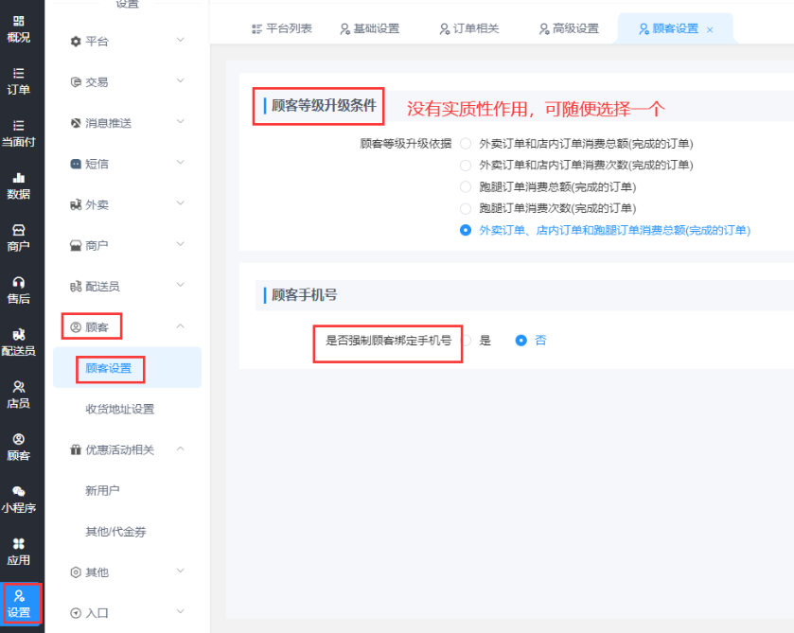Expand the 消息推送 menu chevron

pyautogui.click(x=180, y=121)
